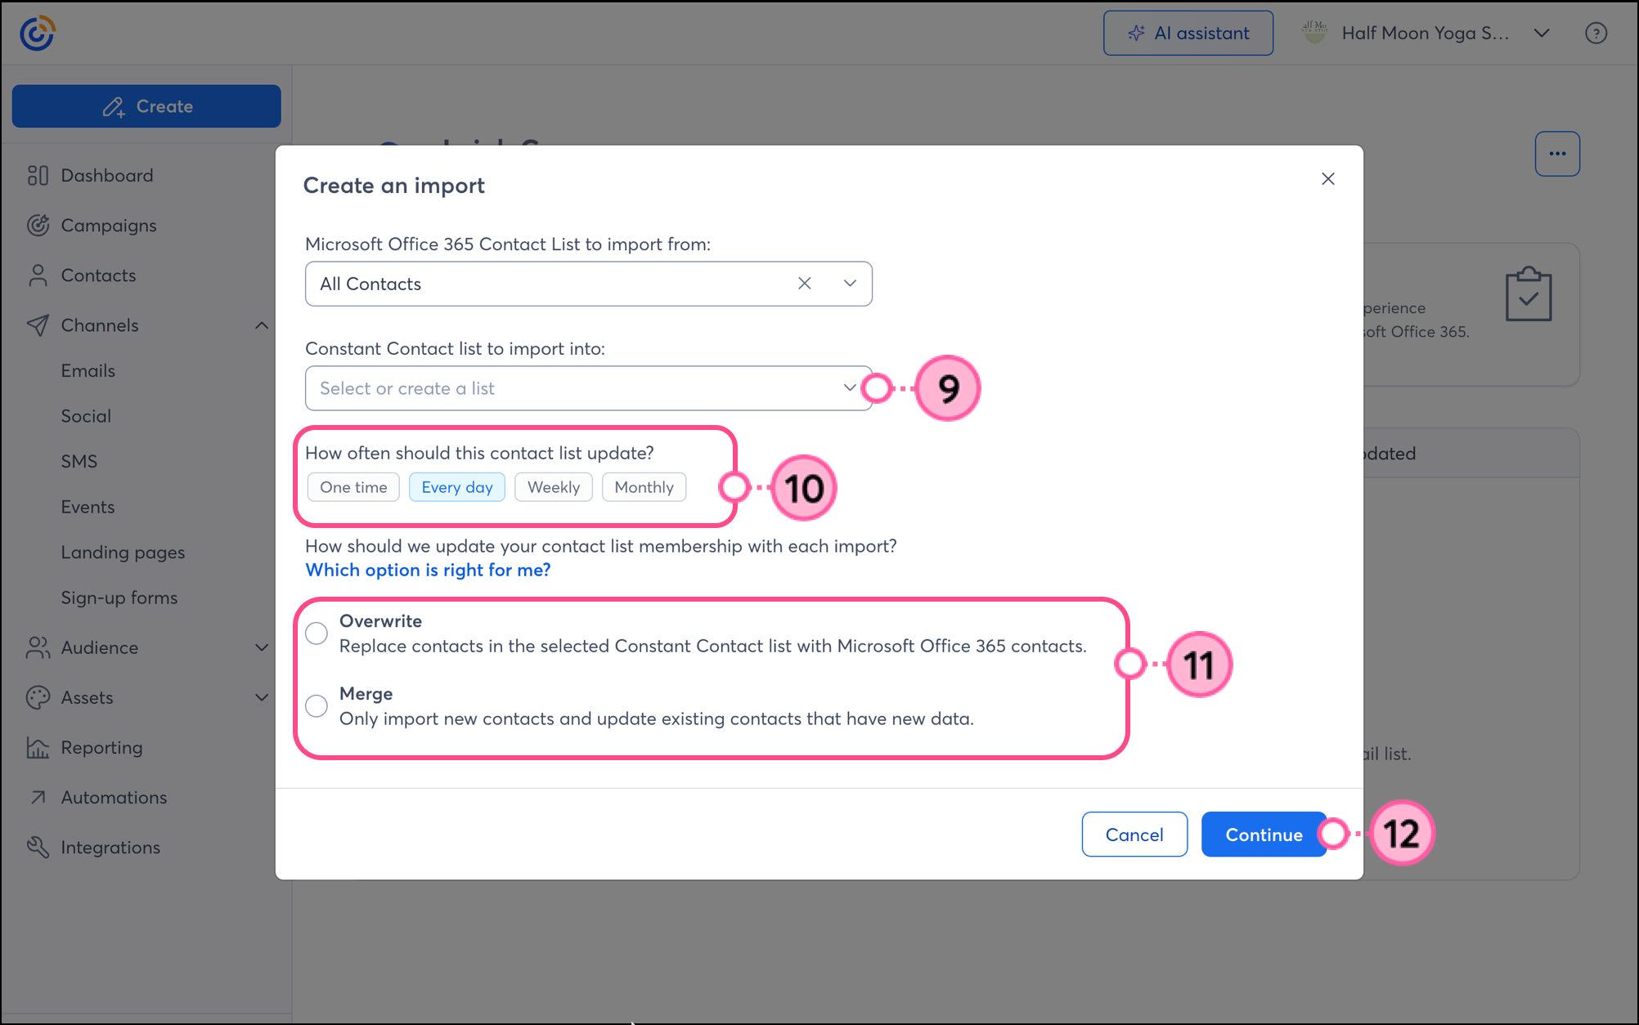
Task: Open the help question mark icon
Action: [x=1596, y=34]
